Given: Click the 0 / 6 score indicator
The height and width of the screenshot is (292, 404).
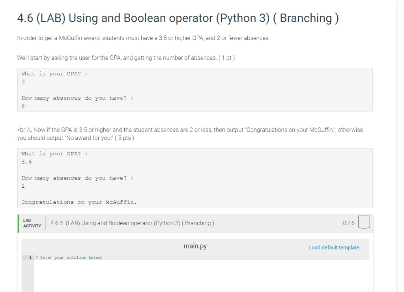Looking at the screenshot, I should point(349,223).
